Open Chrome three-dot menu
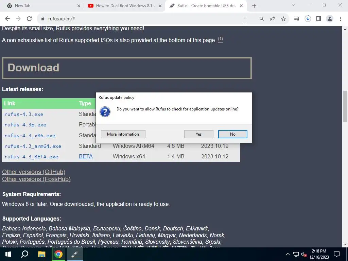This screenshot has width=348, height=261. (x=341, y=19)
